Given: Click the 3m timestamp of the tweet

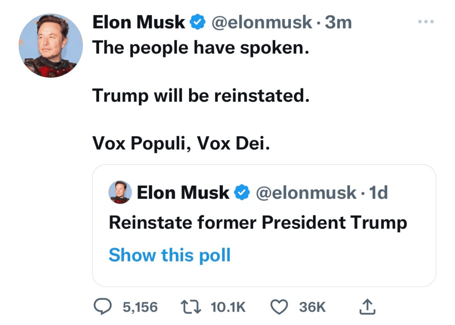Looking at the screenshot, I should [338, 22].
